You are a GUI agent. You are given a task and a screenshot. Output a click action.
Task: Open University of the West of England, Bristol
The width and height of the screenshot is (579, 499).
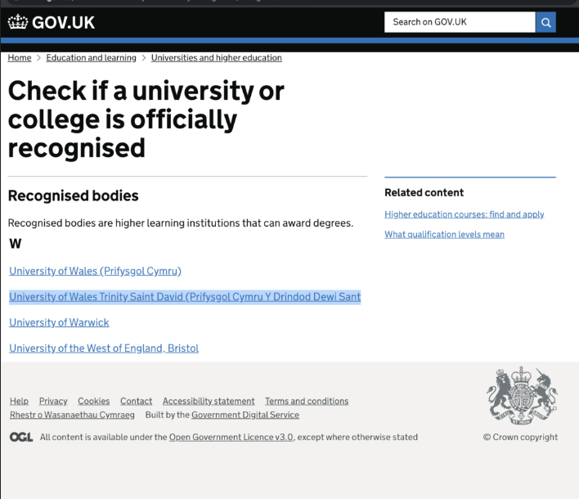click(104, 348)
